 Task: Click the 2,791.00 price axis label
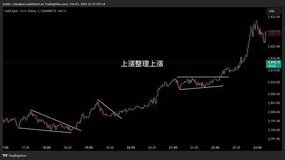pos(274,139)
